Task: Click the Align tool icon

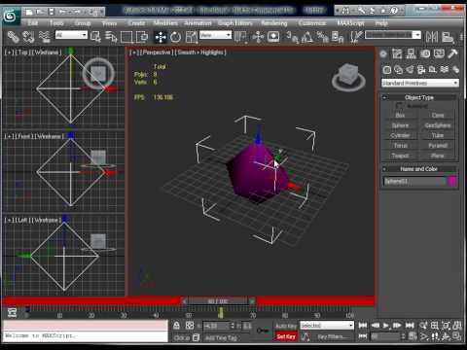Action: (x=448, y=37)
